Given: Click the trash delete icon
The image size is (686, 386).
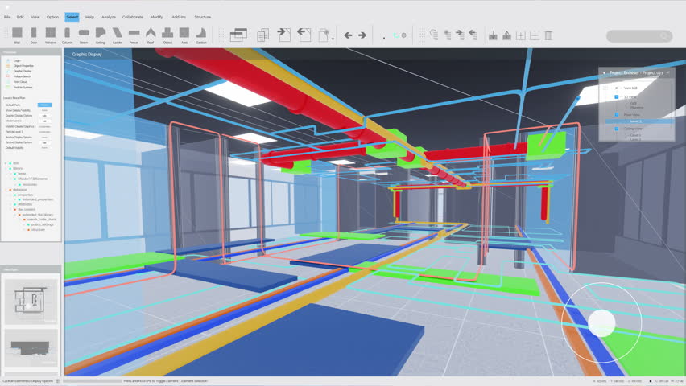Looking at the screenshot, I should point(548,35).
